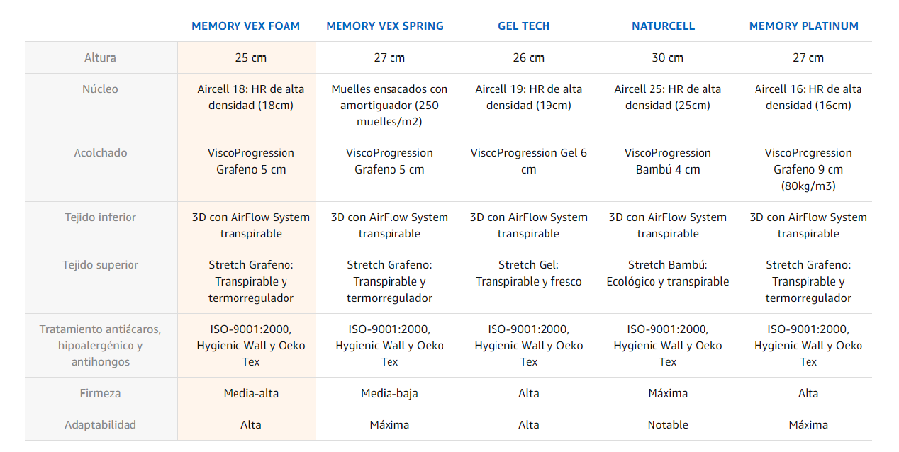The height and width of the screenshot is (452, 899).
Task: Open the MEMORY VEX SPRING product link
Action: (385, 26)
